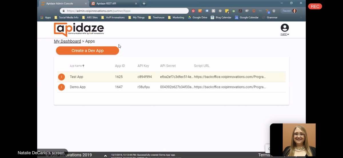
Task: Click the Pinterest extension icon
Action: coord(193,11)
